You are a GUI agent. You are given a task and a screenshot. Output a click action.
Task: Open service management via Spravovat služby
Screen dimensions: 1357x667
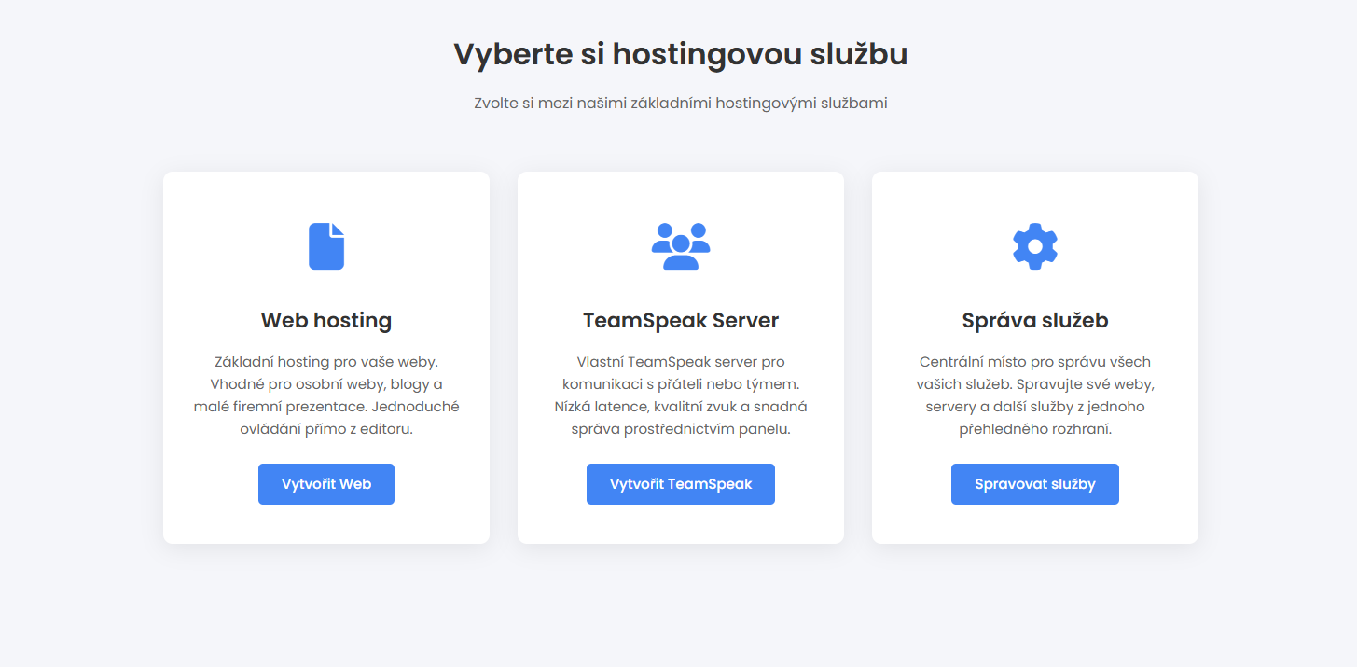point(1035,484)
